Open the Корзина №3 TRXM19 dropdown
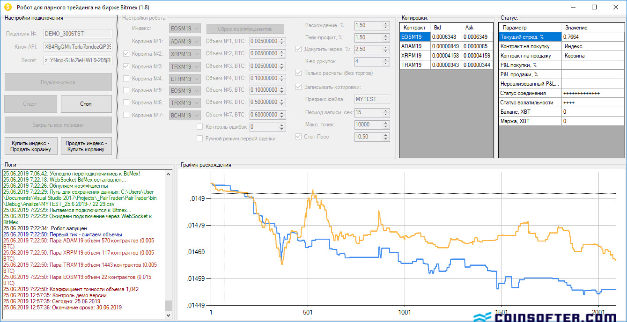The height and width of the screenshot is (322, 627). 185,66
